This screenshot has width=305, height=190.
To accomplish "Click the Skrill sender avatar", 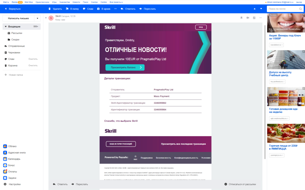I will click(x=51, y=18).
